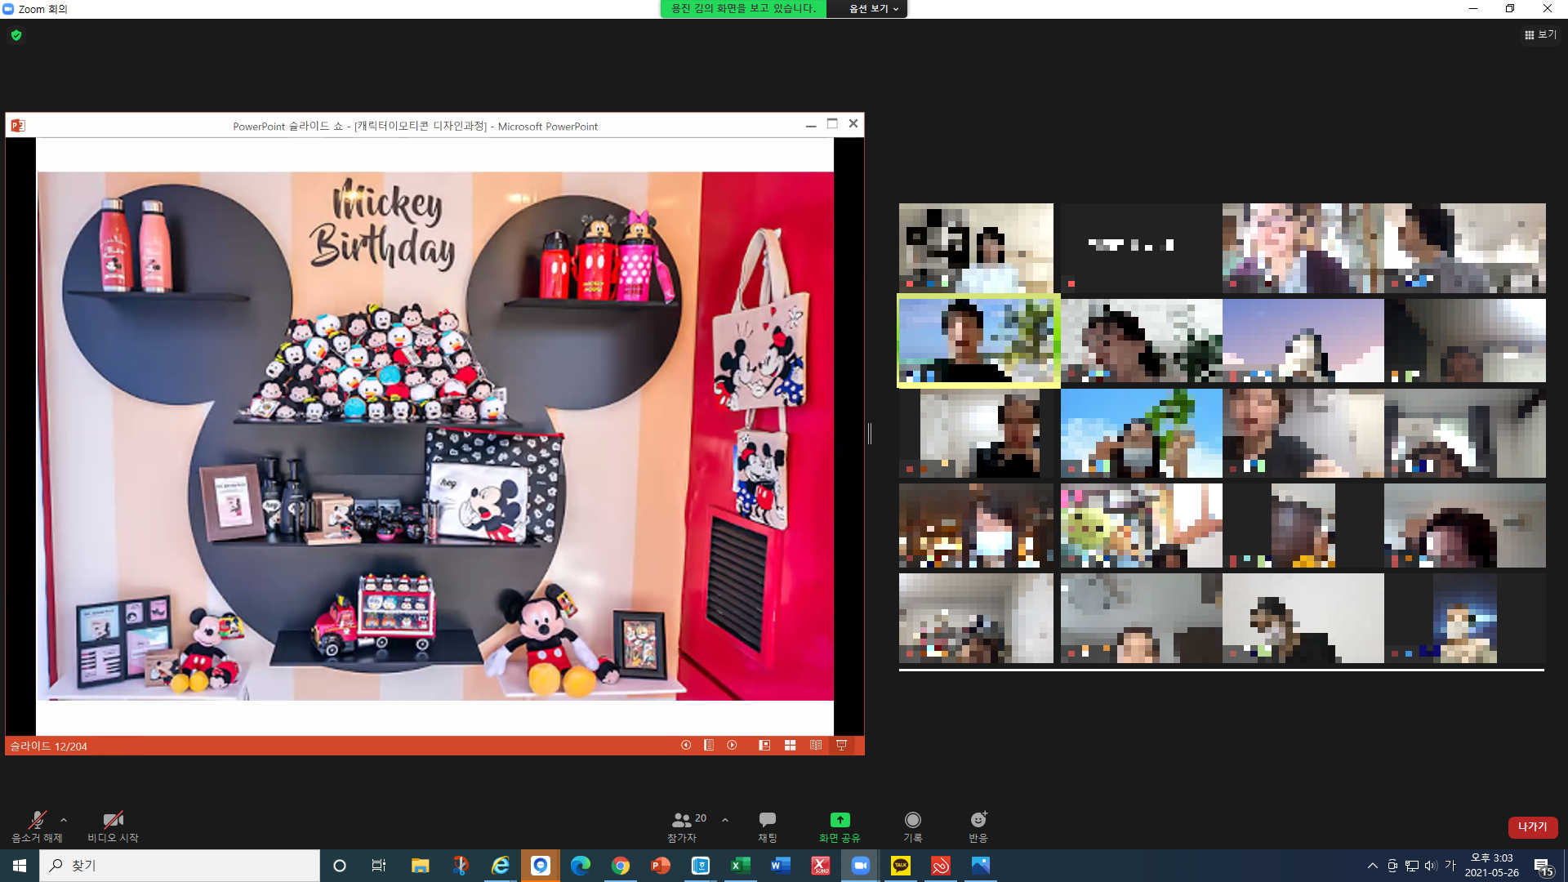1568x882 pixels.
Task: Open the notification center with 15 badge
Action: point(1543,866)
